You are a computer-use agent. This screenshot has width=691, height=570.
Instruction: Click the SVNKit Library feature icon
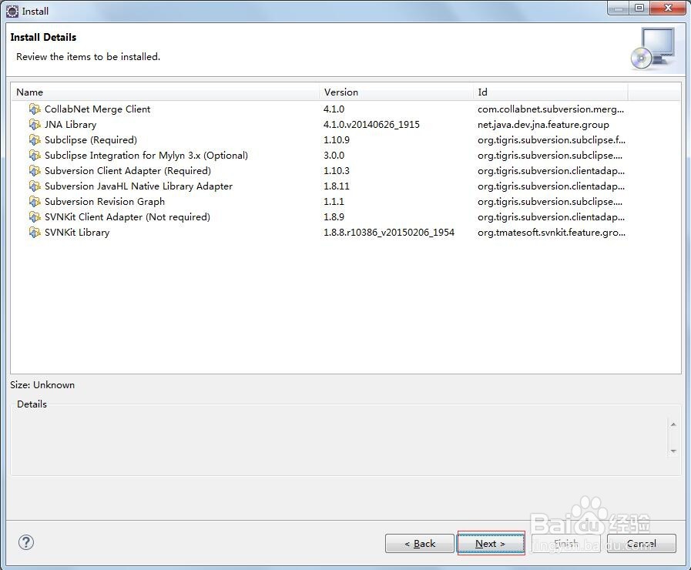(x=35, y=232)
